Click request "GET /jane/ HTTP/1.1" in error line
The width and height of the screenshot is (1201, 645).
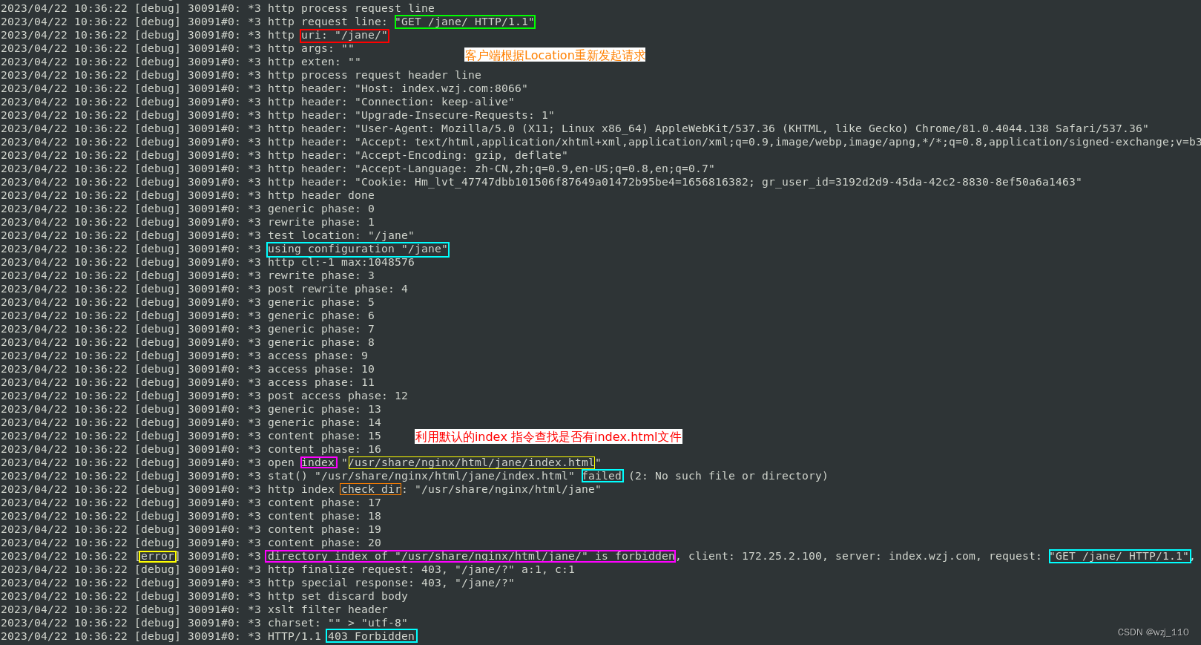pyautogui.click(x=1119, y=556)
